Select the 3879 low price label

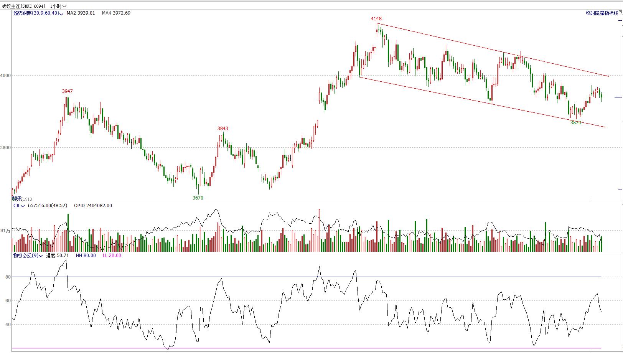coord(575,123)
